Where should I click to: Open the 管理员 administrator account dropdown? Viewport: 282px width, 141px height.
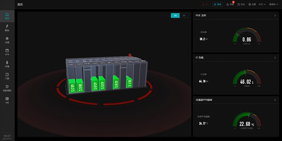[x=274, y=4]
